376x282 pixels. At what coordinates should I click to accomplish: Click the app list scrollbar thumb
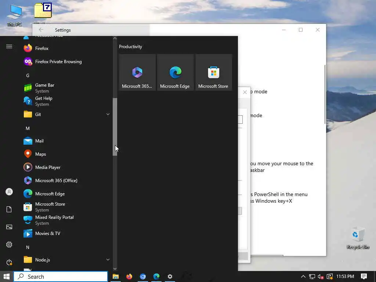click(115, 127)
